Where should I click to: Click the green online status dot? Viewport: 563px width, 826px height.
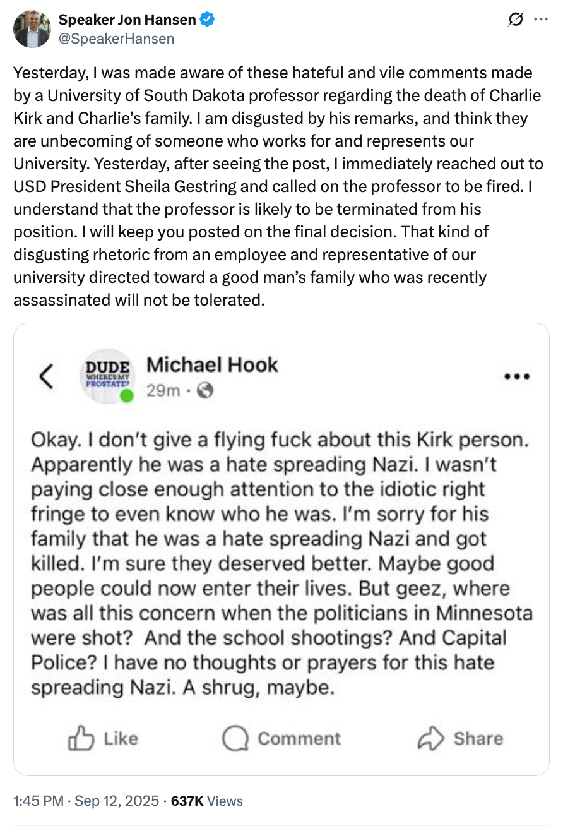[127, 396]
